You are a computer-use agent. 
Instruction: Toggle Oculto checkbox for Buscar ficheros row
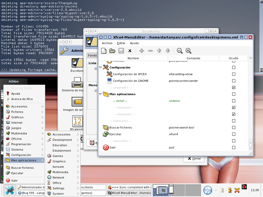(x=233, y=127)
